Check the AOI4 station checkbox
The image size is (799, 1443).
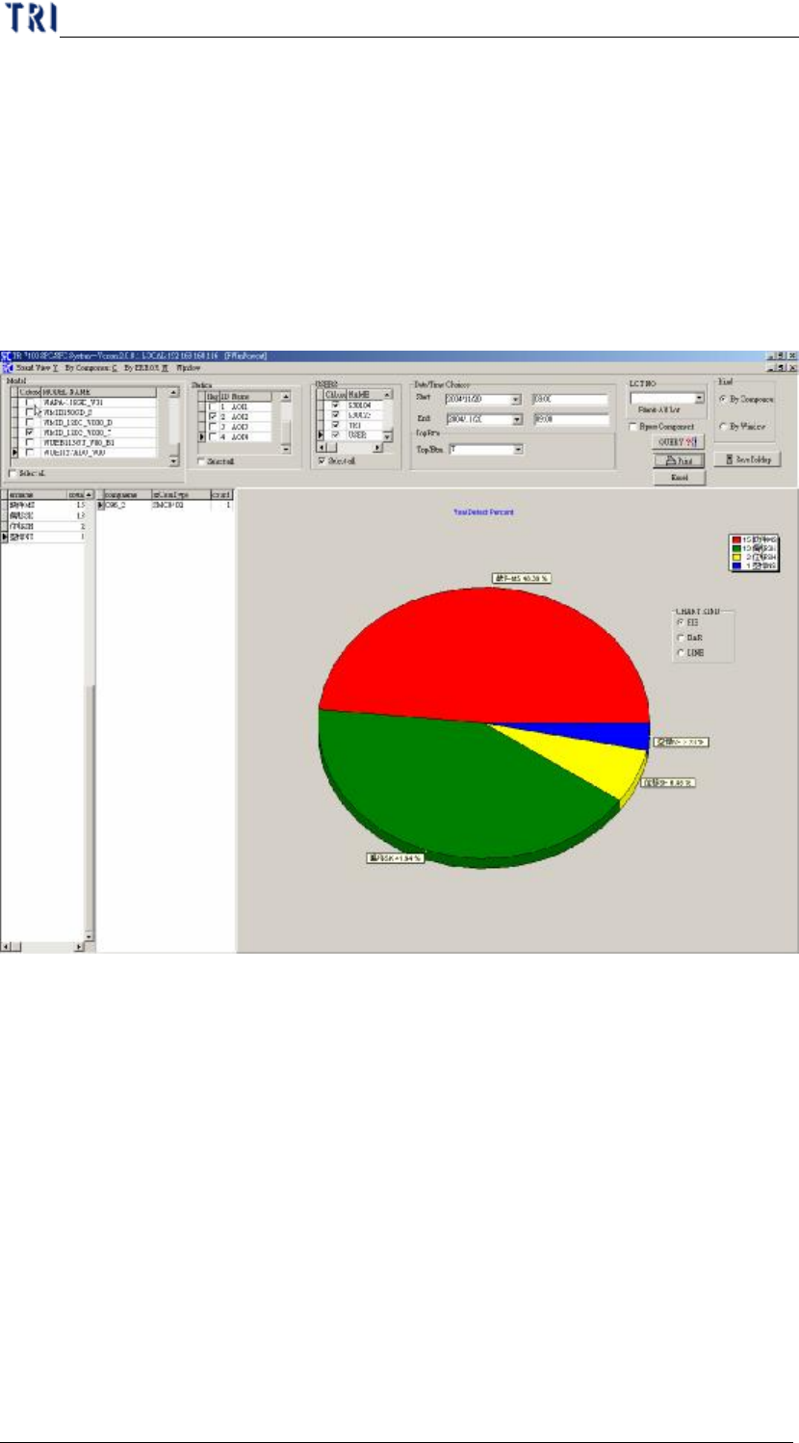[213, 436]
